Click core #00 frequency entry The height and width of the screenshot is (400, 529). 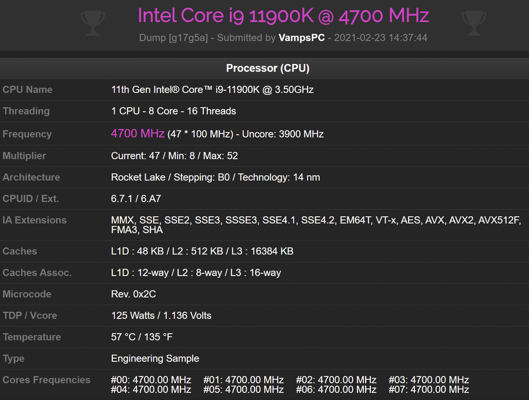point(151,380)
